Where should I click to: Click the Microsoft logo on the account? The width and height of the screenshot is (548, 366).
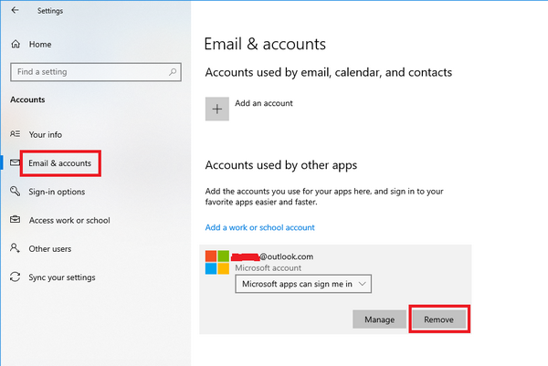(217, 262)
